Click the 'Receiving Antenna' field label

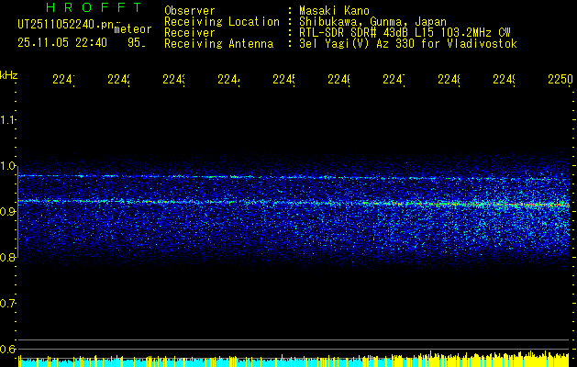pyautogui.click(x=218, y=44)
